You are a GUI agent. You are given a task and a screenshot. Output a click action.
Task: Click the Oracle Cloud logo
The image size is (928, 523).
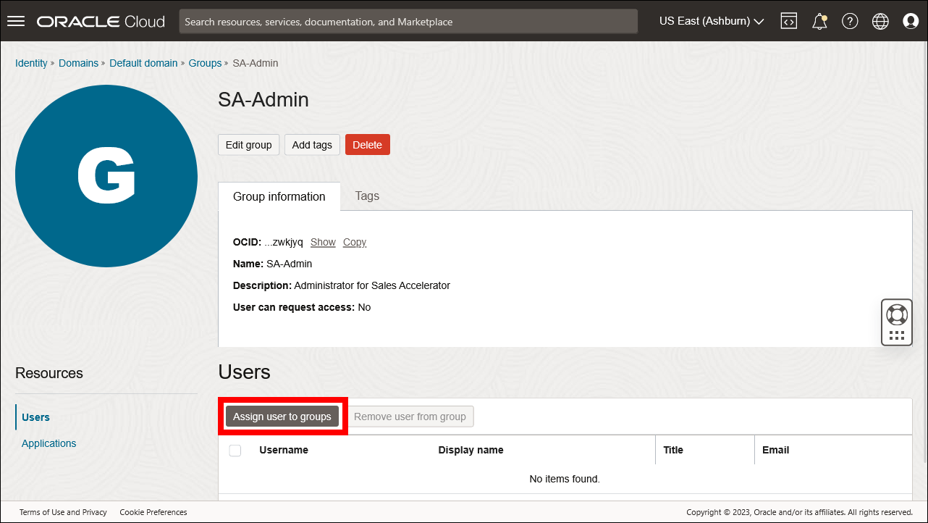[x=100, y=21]
